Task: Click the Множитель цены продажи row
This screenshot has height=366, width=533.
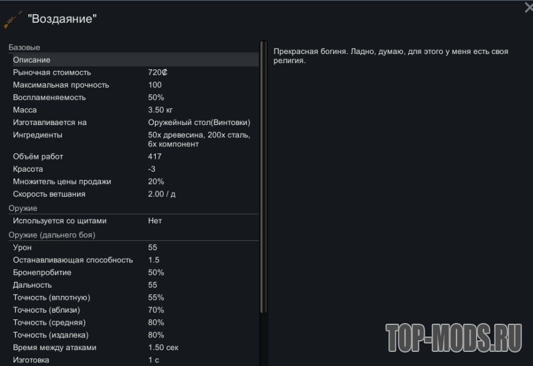Action: pyautogui.click(x=135, y=181)
